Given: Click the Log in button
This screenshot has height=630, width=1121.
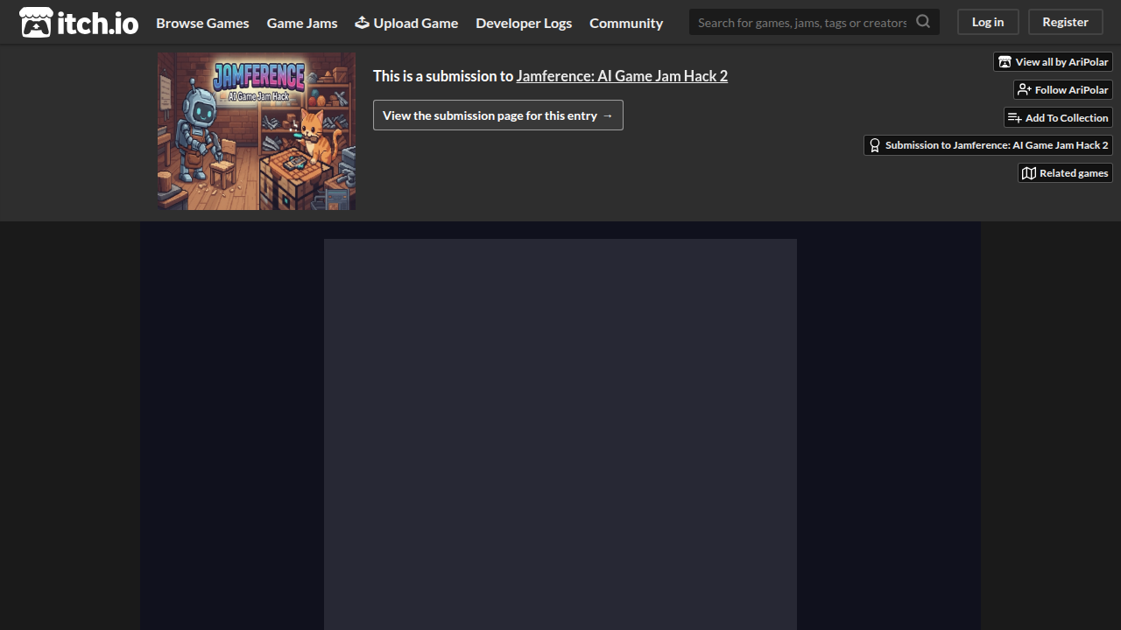Looking at the screenshot, I should click(988, 22).
